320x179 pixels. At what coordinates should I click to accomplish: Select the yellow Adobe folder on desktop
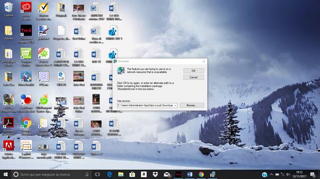pyautogui.click(x=8, y=32)
